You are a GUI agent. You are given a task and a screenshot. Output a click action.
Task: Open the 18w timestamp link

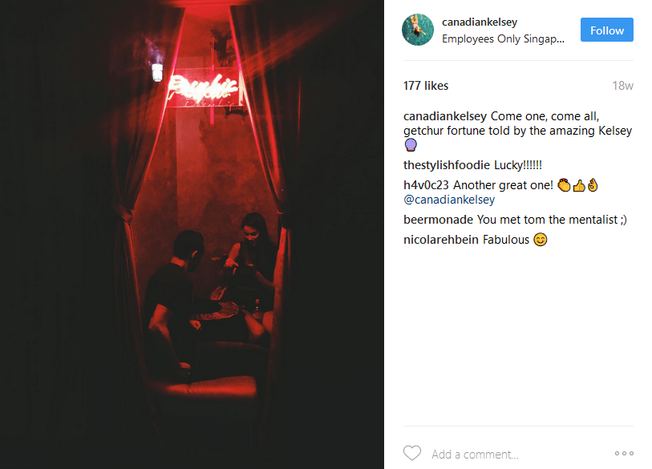(622, 86)
